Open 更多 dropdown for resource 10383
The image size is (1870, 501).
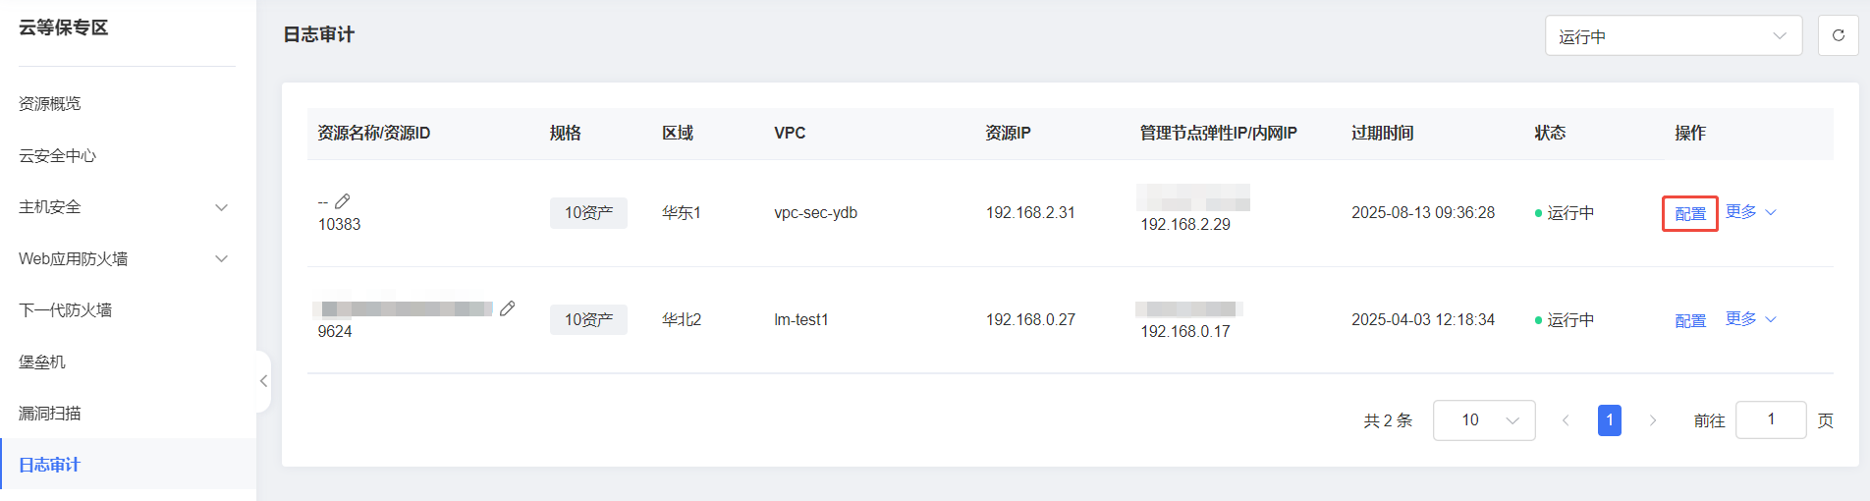click(1751, 212)
